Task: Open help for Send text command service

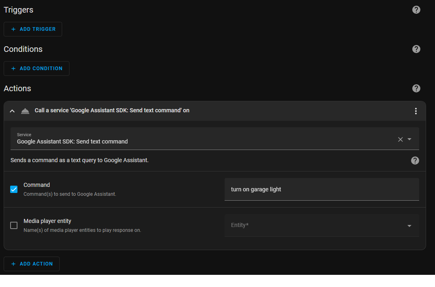Action: (x=415, y=161)
